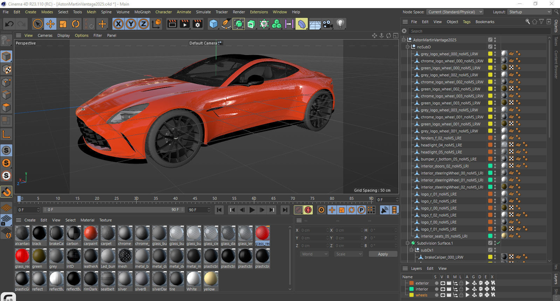Viewport: 560px width, 301px height.
Task: Click timeline ruler at frame 30
Action: coord(136,199)
